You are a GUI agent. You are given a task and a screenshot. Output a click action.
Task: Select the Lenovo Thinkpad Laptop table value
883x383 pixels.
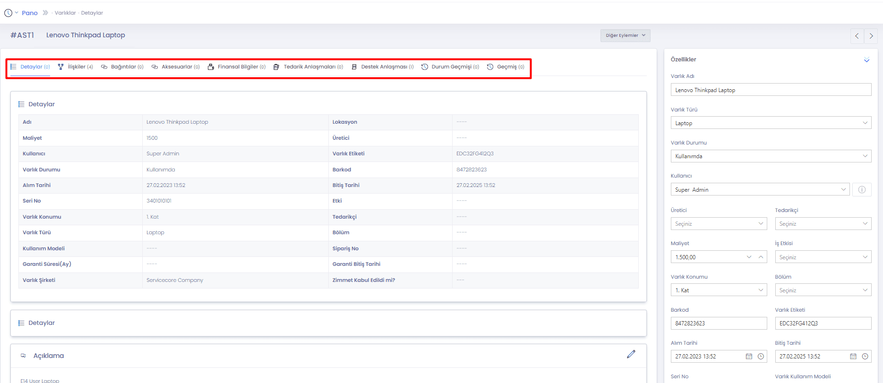[x=177, y=122]
